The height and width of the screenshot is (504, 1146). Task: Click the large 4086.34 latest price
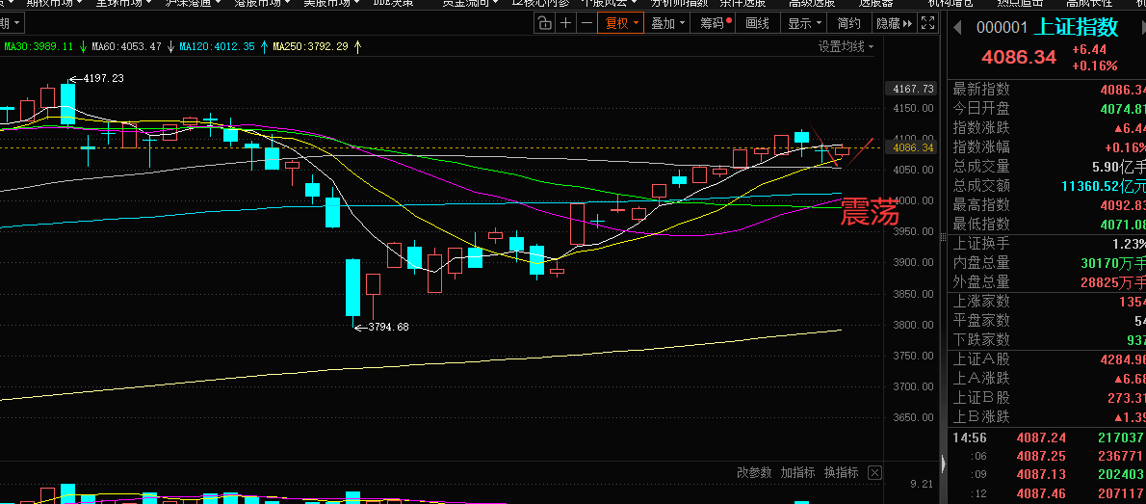(x=1019, y=56)
